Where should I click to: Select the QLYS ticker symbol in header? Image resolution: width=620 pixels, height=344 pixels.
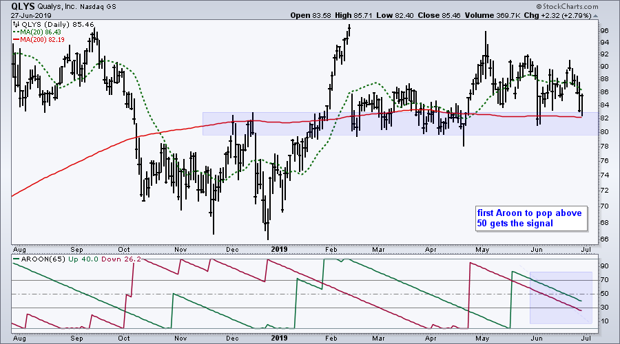point(23,6)
